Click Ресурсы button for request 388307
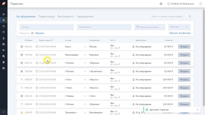This screenshot has height=115, width=205. (x=184, y=80)
